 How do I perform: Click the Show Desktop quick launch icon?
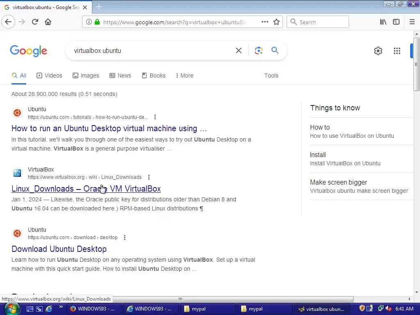[30, 309]
